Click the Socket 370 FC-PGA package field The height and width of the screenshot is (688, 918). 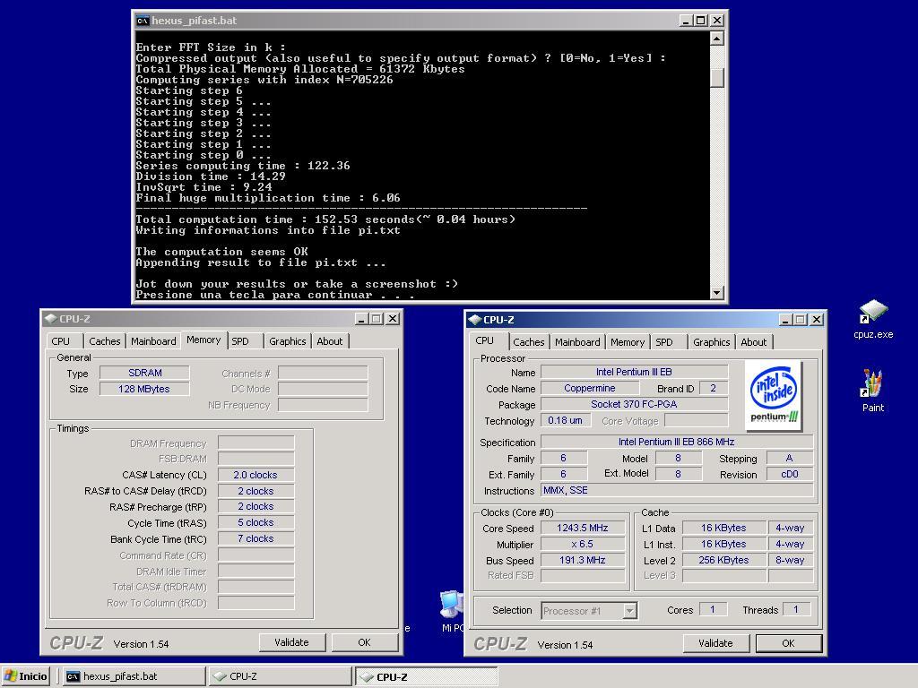coord(634,404)
